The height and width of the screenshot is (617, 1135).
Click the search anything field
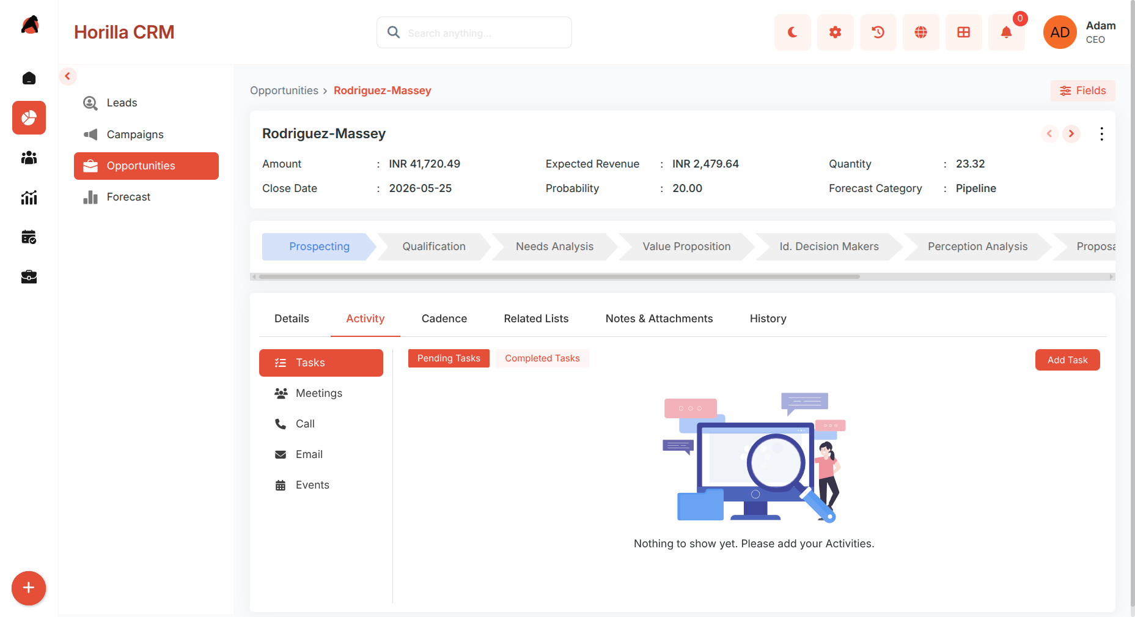474,32
